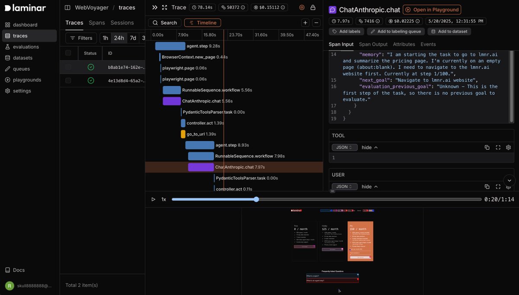Switch to Attributes tab
This screenshot has height=295, width=519.
click(404, 44)
